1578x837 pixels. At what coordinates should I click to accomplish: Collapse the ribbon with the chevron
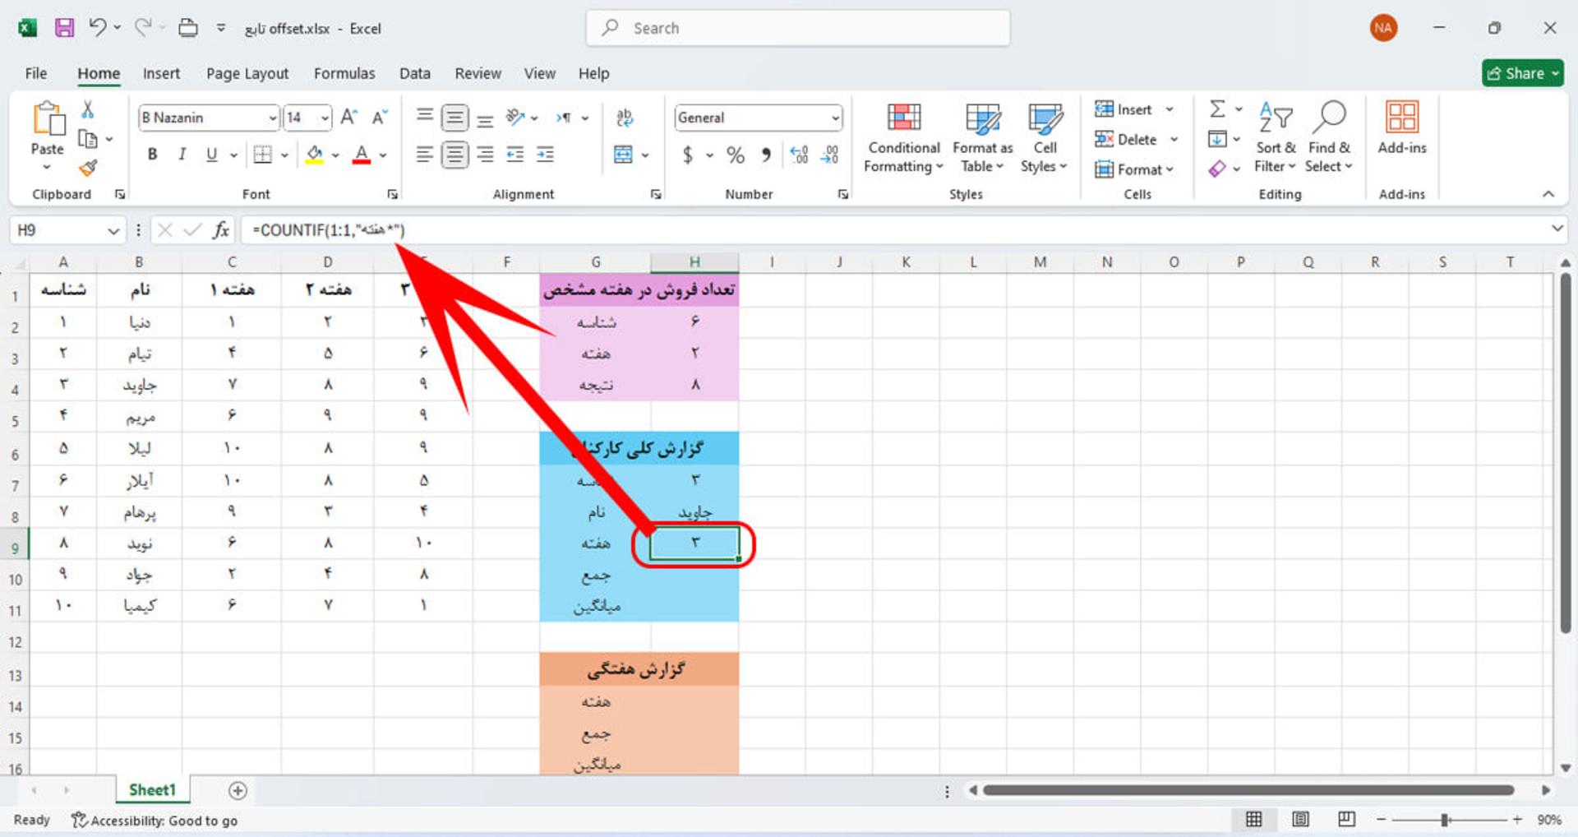[x=1548, y=194]
